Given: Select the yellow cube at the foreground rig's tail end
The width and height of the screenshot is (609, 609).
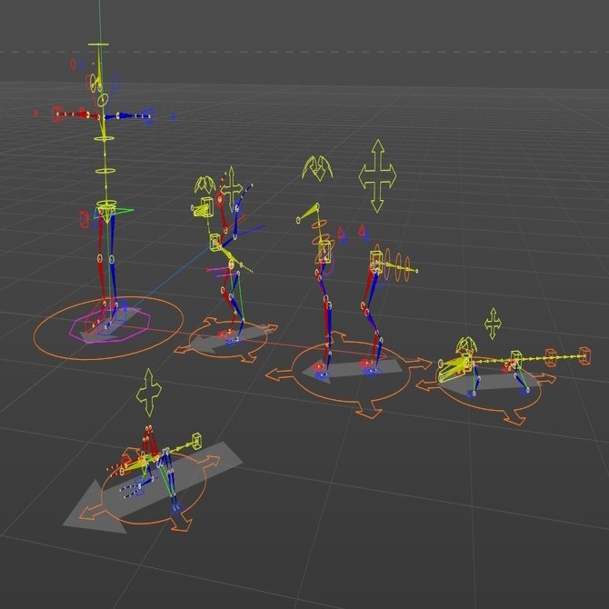Looking at the screenshot, I should pyautogui.click(x=196, y=441).
